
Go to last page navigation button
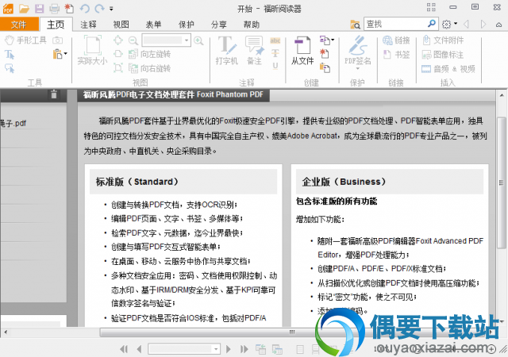coord(244,349)
